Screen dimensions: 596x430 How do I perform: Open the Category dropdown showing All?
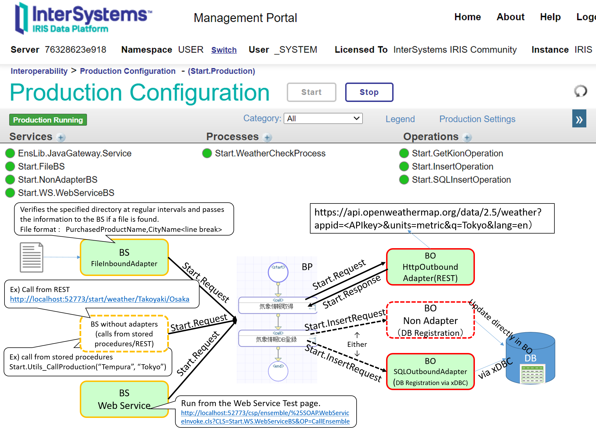tap(323, 118)
